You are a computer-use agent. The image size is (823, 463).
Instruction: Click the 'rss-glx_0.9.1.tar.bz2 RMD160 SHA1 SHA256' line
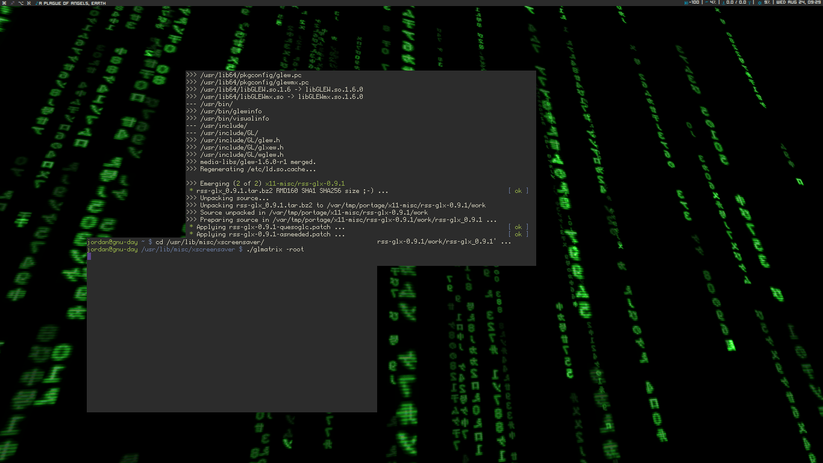tap(289, 191)
